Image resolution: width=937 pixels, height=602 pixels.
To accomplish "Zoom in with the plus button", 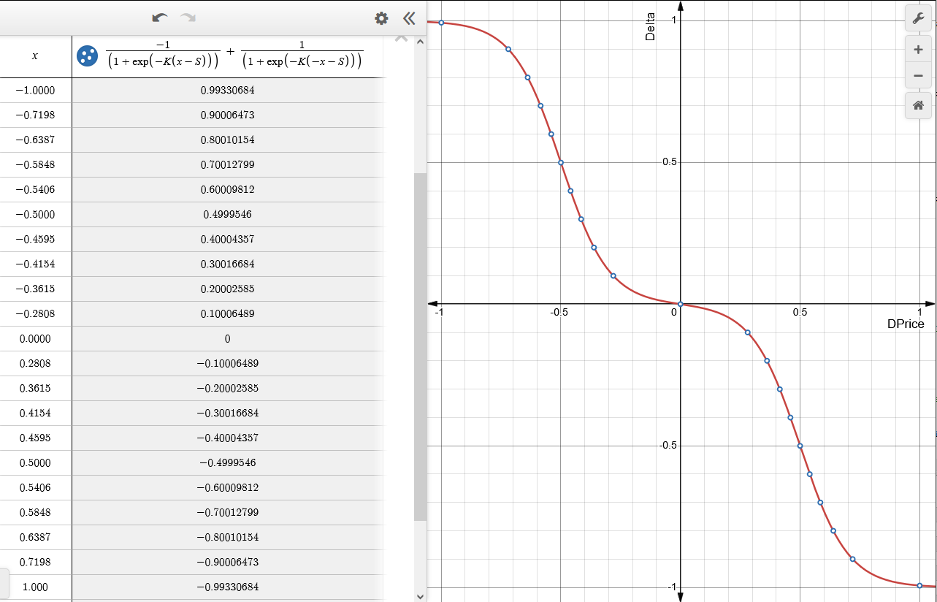I will [x=918, y=50].
